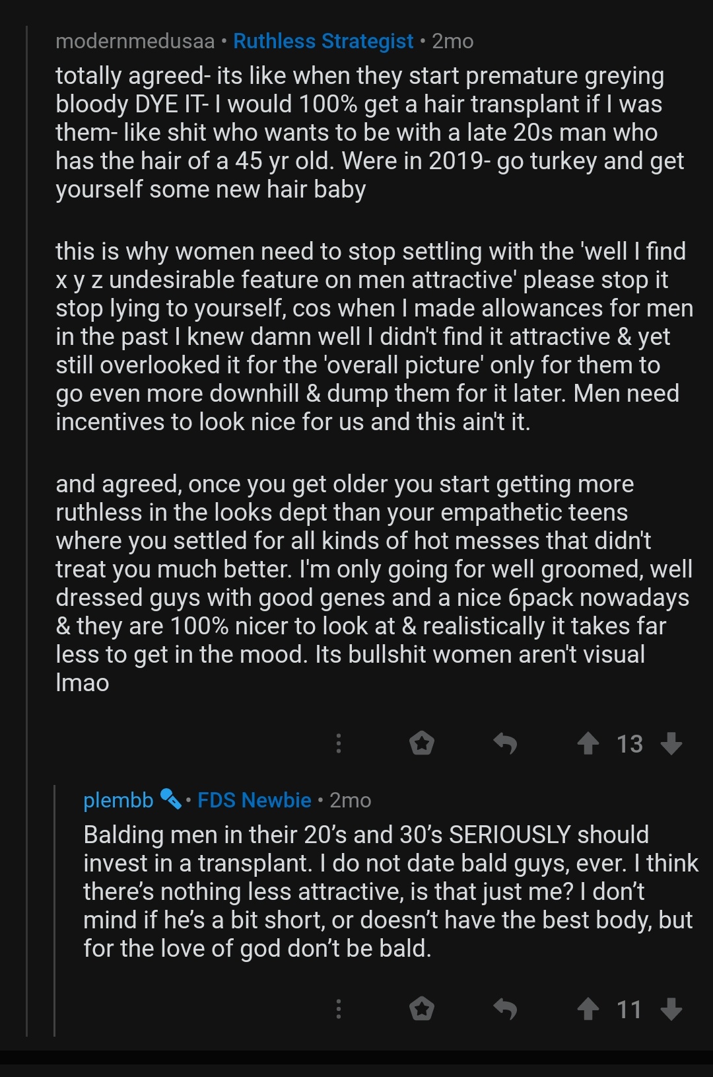
Task: Give award to modernmedusaa's comment
Action: coord(421,744)
